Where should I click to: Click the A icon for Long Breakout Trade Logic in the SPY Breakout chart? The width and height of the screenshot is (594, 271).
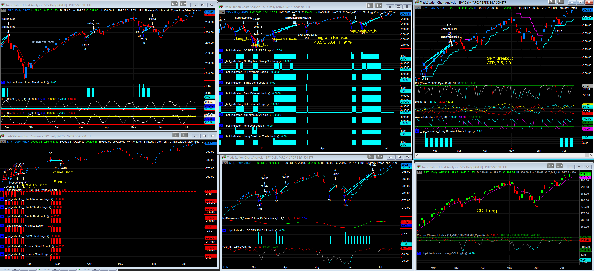417,131
